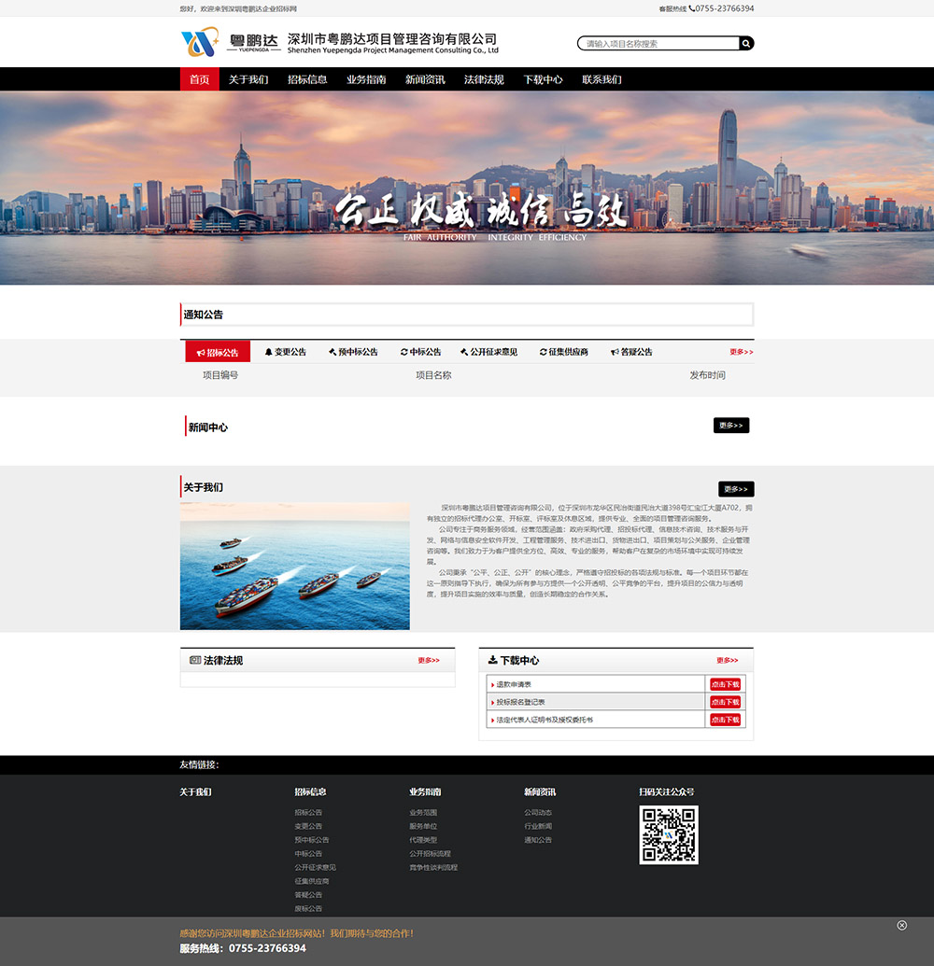934x966 pixels.
Task: Open 新闻资讯 in the top navigation bar
Action: coord(425,79)
